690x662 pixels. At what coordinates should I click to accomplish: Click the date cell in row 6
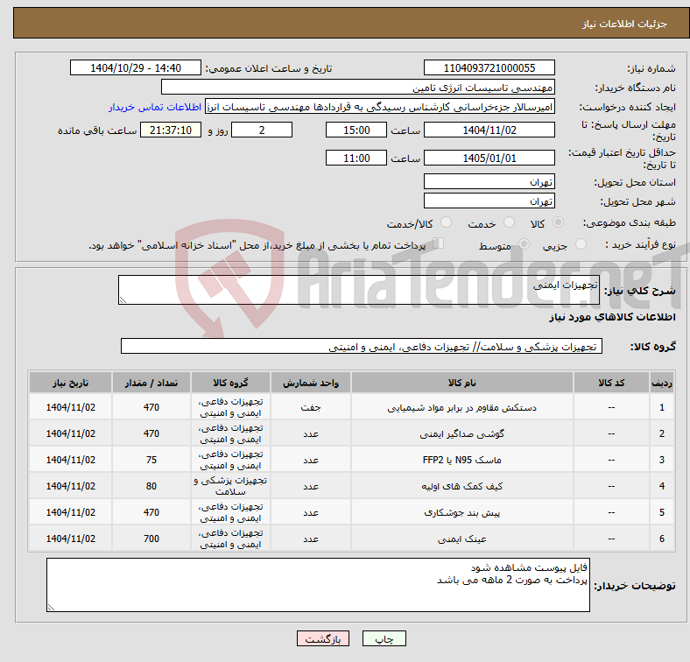pos(70,539)
